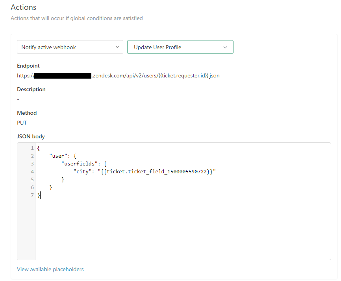Open the View available placeholders link
Image resolution: width=341 pixels, height=281 pixels.
point(50,269)
